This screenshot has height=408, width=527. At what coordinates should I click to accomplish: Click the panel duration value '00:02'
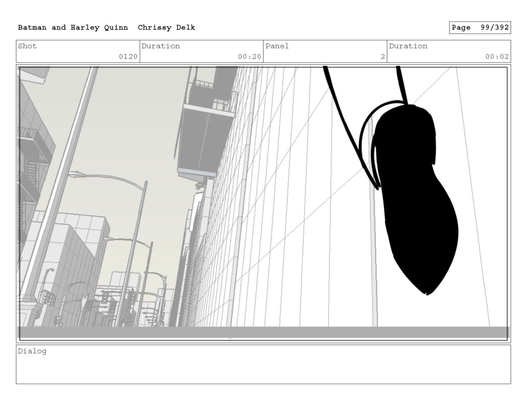[497, 57]
